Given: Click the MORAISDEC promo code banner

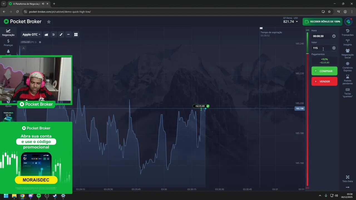Looking at the screenshot, I should [x=36, y=180].
